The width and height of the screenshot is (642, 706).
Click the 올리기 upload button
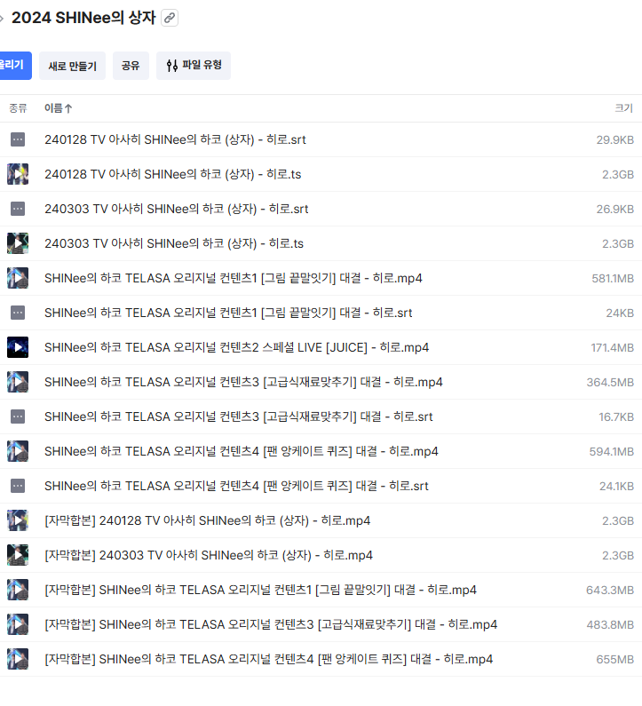coord(14,66)
